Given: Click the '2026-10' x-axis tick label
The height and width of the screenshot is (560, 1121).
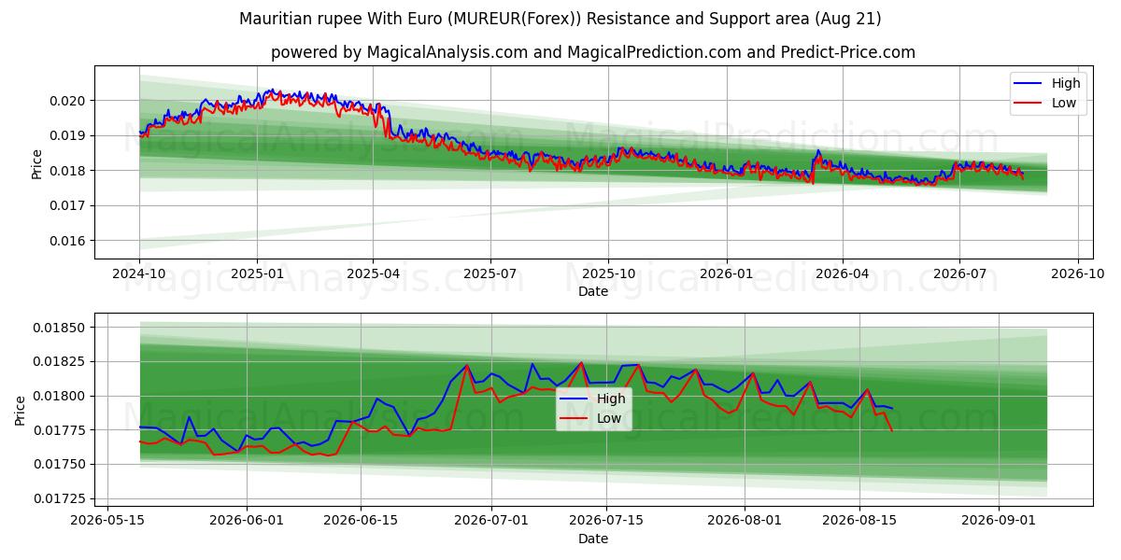Looking at the screenshot, I should 1078,273.
